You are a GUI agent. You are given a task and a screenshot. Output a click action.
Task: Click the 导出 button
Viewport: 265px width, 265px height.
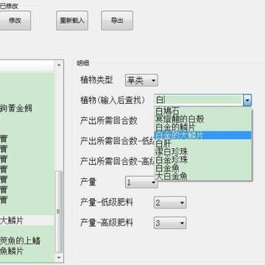coord(117,21)
